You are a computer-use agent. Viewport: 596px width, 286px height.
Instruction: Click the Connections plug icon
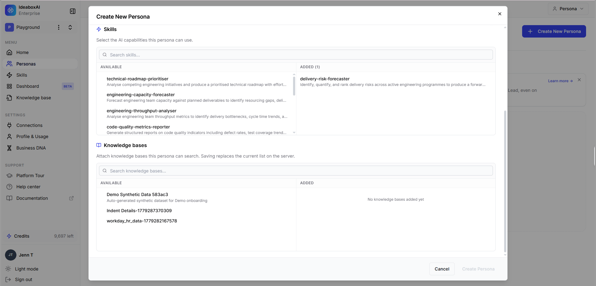[x=9, y=125]
